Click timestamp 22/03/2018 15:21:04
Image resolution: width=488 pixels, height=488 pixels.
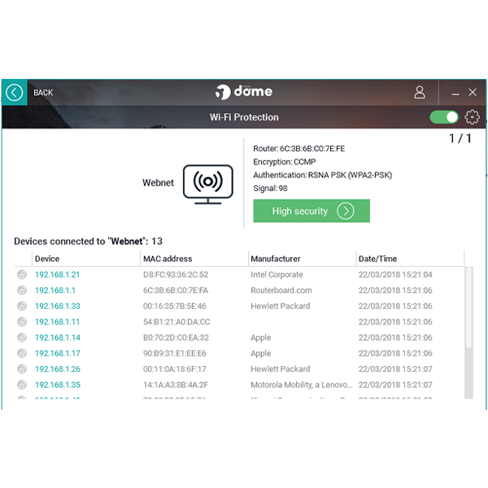pos(395,275)
